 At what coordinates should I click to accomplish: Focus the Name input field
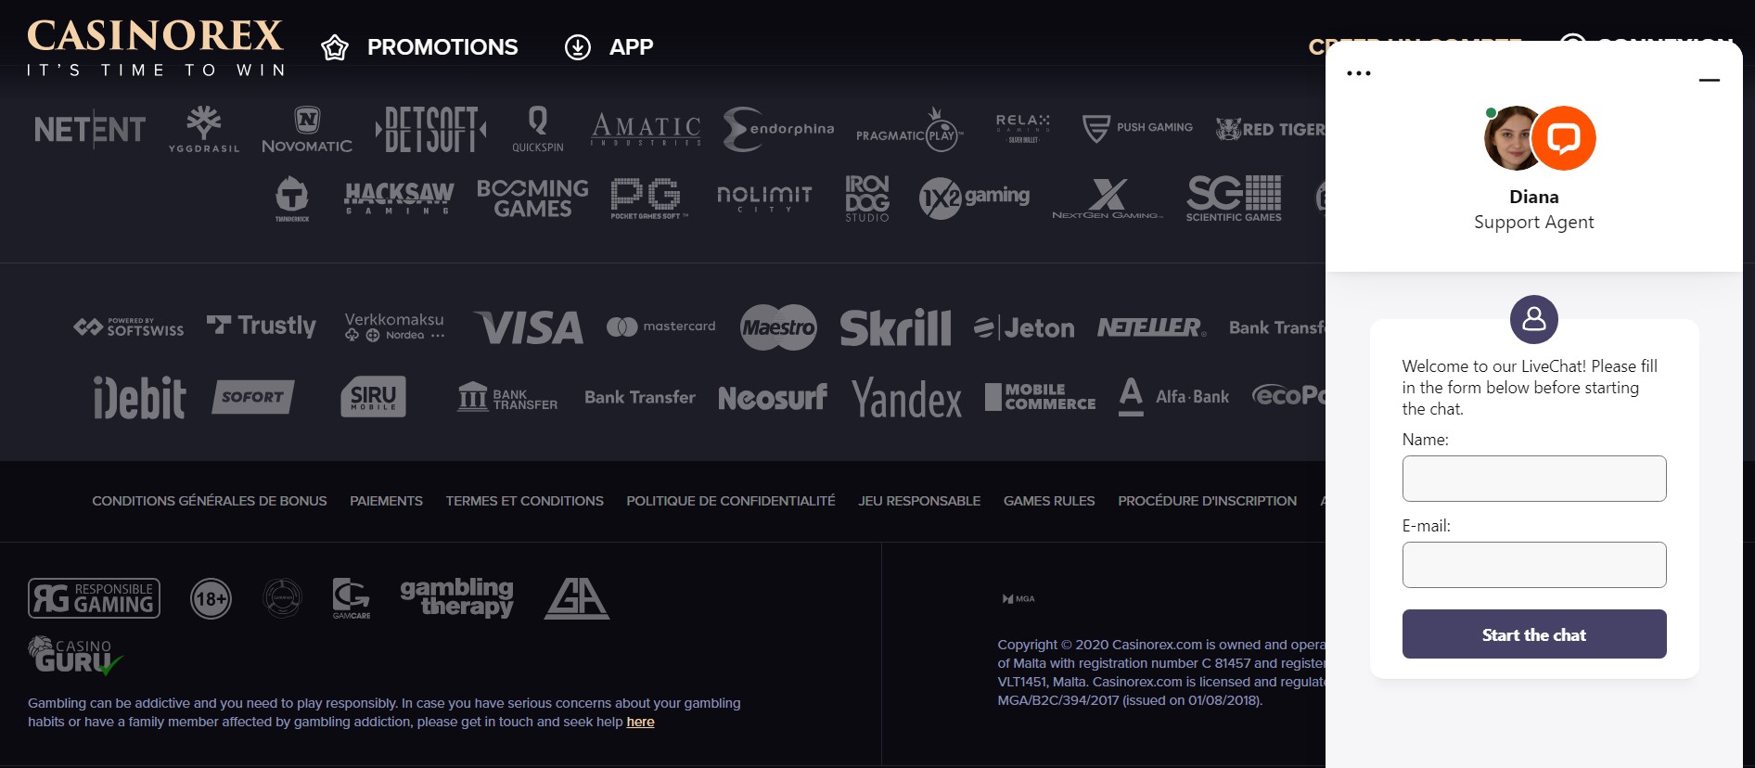point(1534,479)
